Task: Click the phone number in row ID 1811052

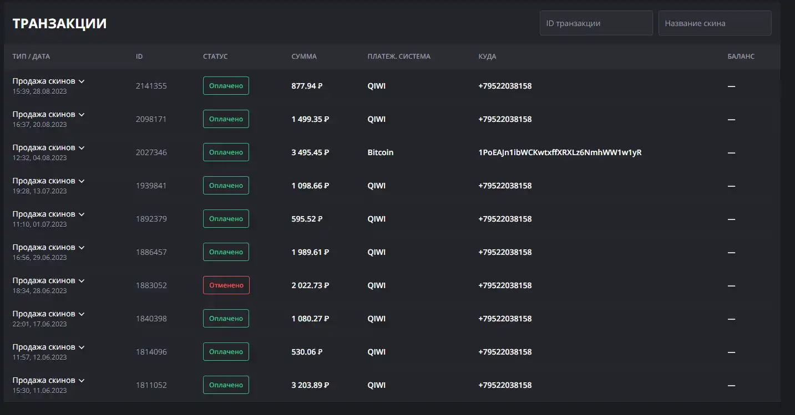Action: 505,385
